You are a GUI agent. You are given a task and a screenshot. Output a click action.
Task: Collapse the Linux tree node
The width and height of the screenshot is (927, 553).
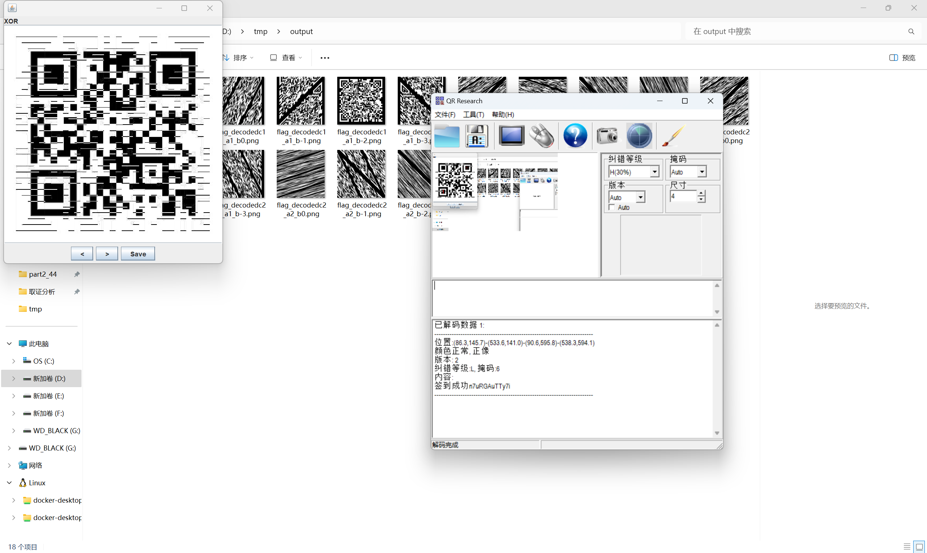click(x=9, y=483)
